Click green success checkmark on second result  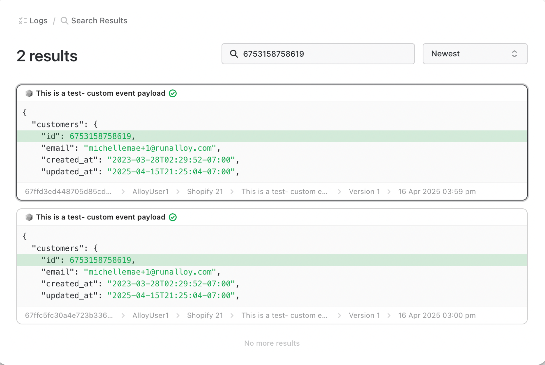(173, 217)
